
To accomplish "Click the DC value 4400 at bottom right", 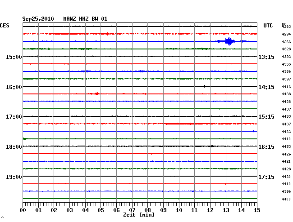I will click(286, 199).
